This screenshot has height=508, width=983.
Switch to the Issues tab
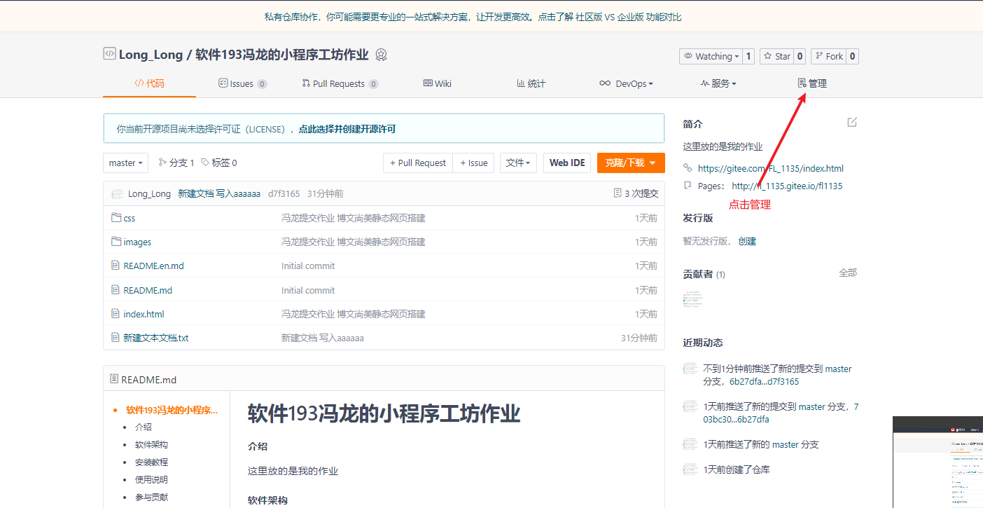242,83
